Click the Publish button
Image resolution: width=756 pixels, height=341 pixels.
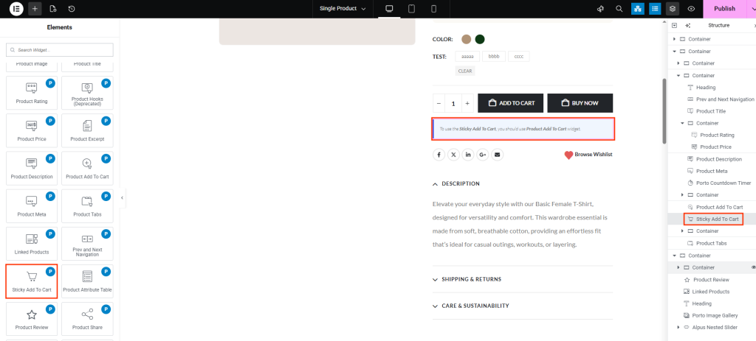[x=724, y=9]
